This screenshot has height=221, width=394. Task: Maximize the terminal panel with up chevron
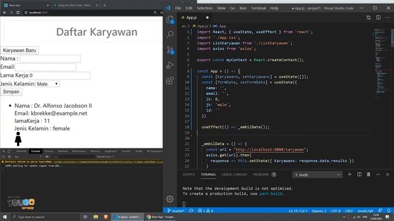378,174
